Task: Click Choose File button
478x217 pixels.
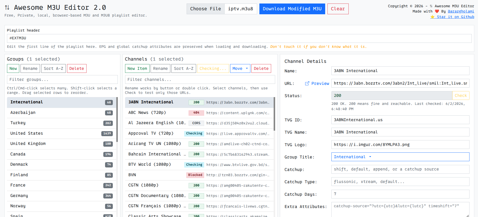Action: pyautogui.click(x=206, y=9)
